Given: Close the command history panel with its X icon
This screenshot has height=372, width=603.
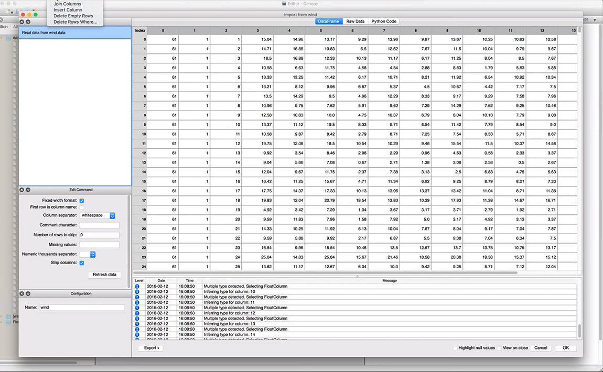Looking at the screenshot, I should [22, 22].
